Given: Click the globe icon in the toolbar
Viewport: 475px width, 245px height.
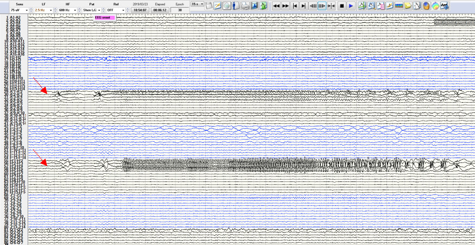Looking at the screenshot, I should coord(226,6).
